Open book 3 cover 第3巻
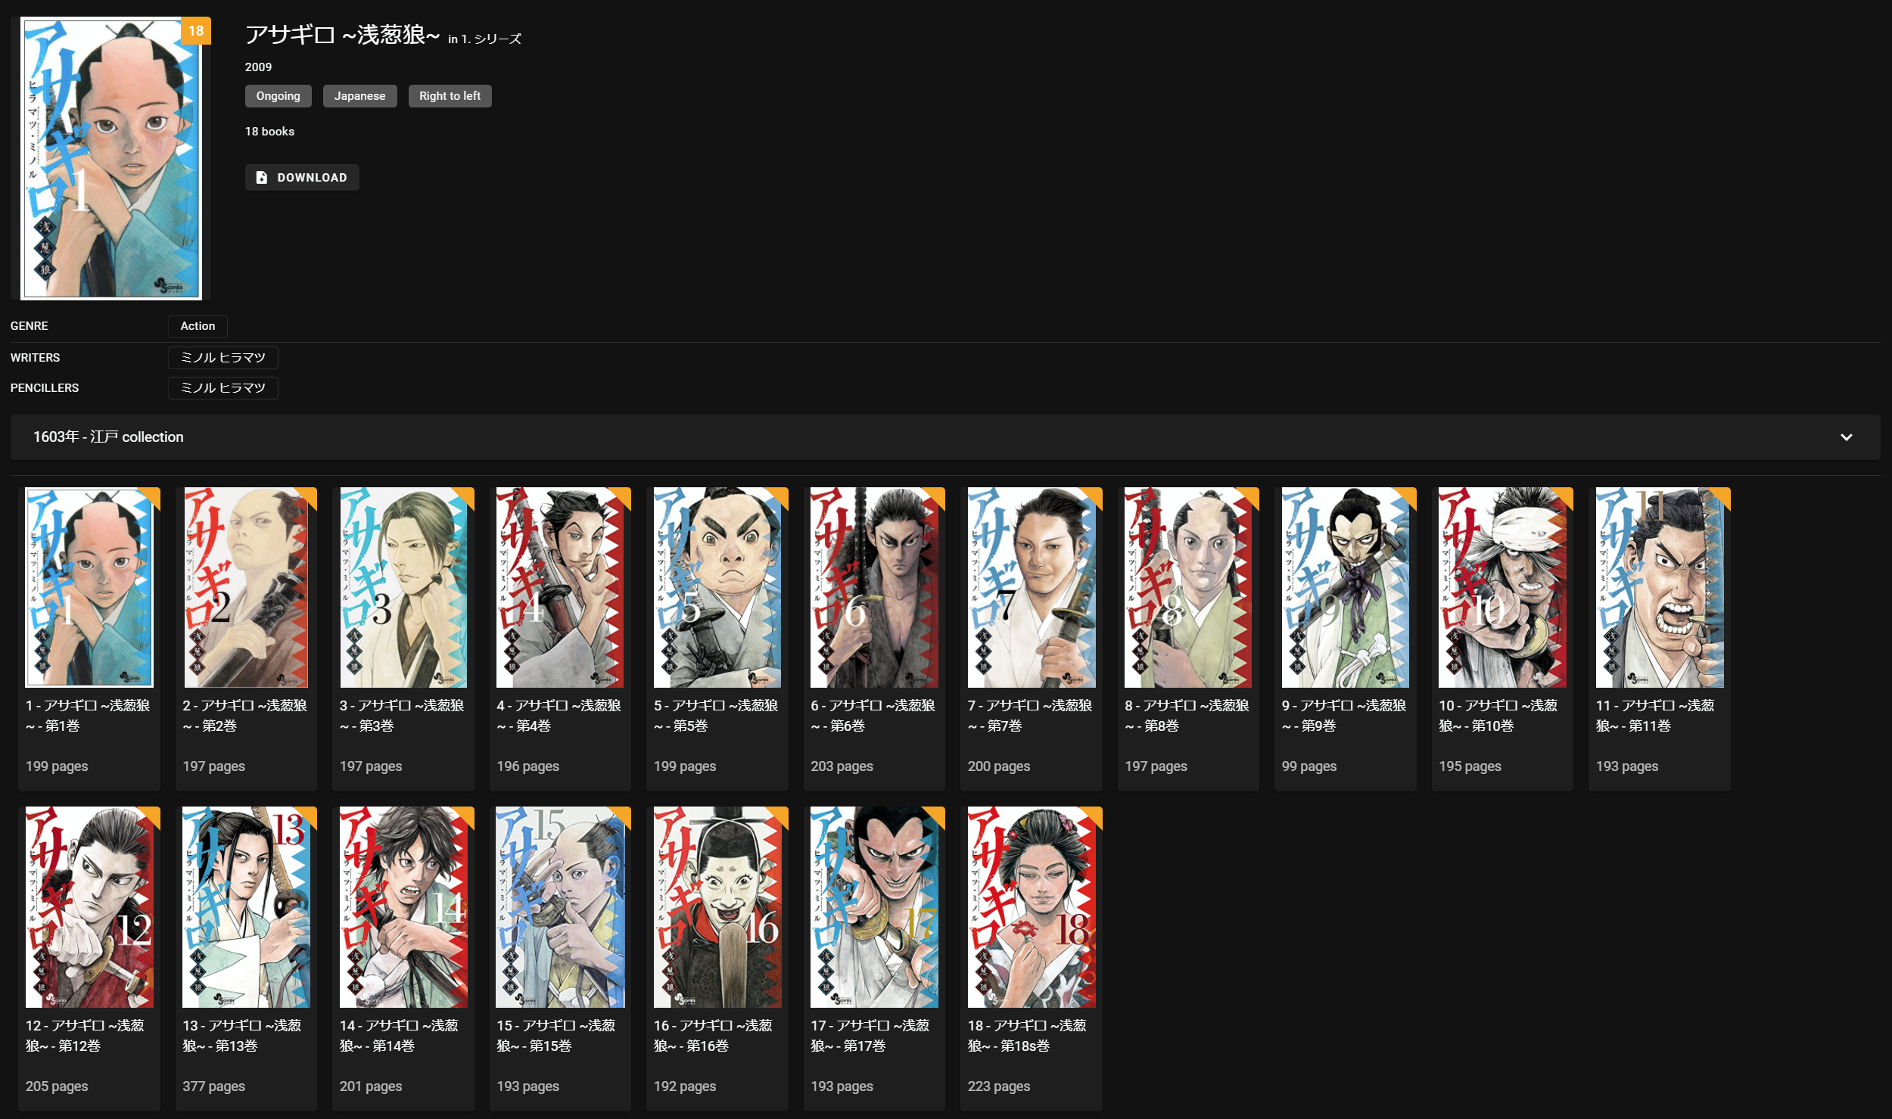Image resolution: width=1892 pixels, height=1119 pixels. [x=403, y=587]
